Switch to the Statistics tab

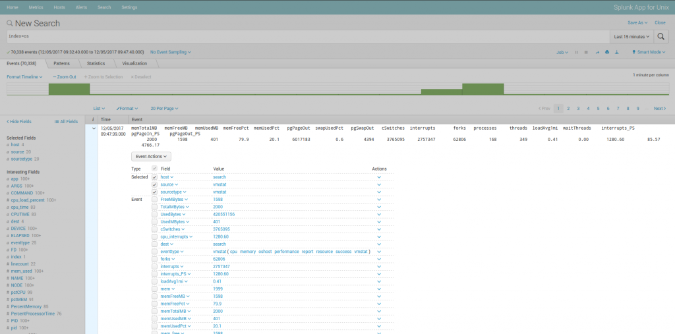(x=96, y=63)
